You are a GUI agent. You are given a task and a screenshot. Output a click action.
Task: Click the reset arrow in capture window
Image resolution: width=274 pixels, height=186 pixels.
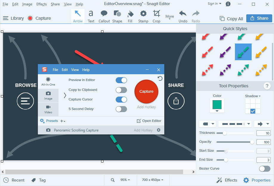160,78
